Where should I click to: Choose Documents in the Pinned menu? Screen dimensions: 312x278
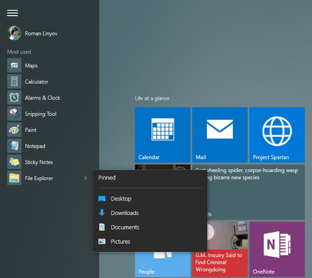pos(150,227)
